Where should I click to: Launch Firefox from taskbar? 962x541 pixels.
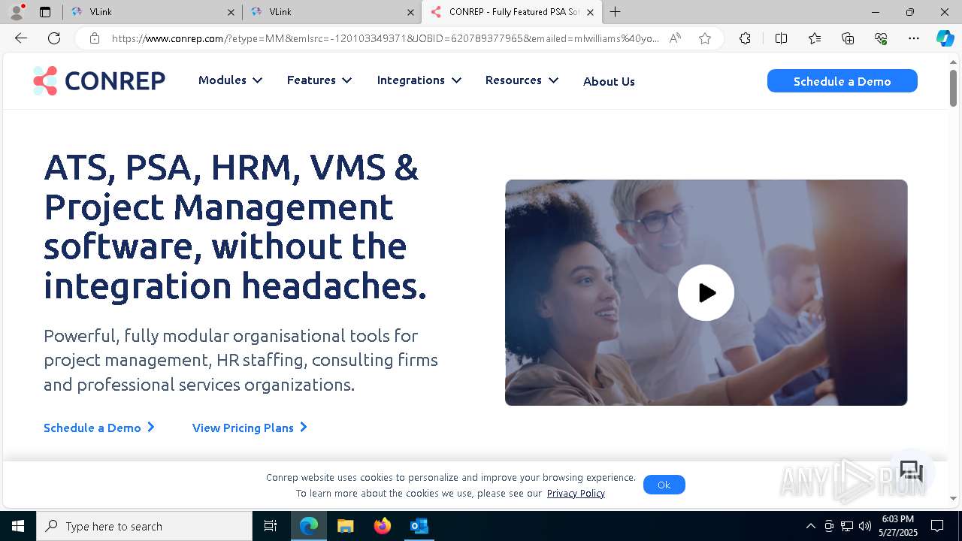(x=383, y=526)
